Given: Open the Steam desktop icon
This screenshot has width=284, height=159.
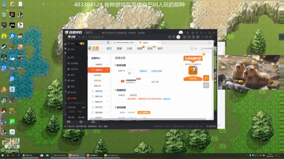Looking at the screenshot, I should coord(4,47).
